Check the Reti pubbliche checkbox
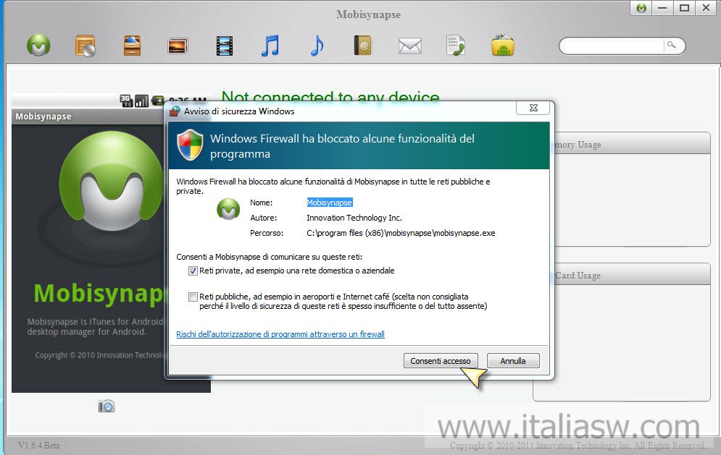This screenshot has height=455, width=721. pos(193,297)
